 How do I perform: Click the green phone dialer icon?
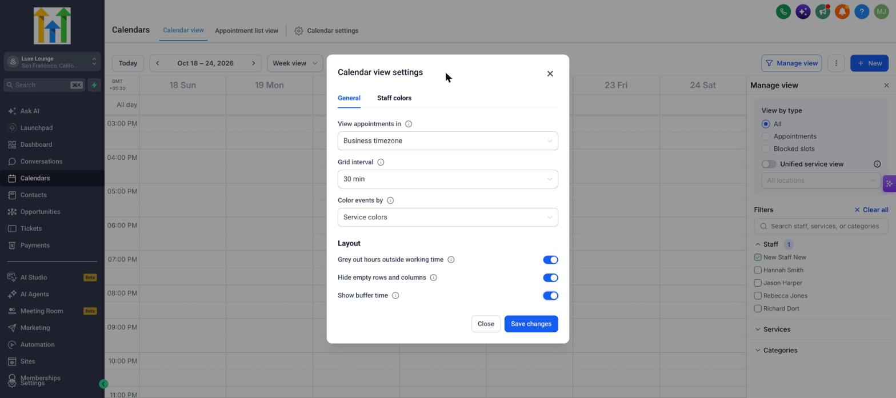coord(783,11)
